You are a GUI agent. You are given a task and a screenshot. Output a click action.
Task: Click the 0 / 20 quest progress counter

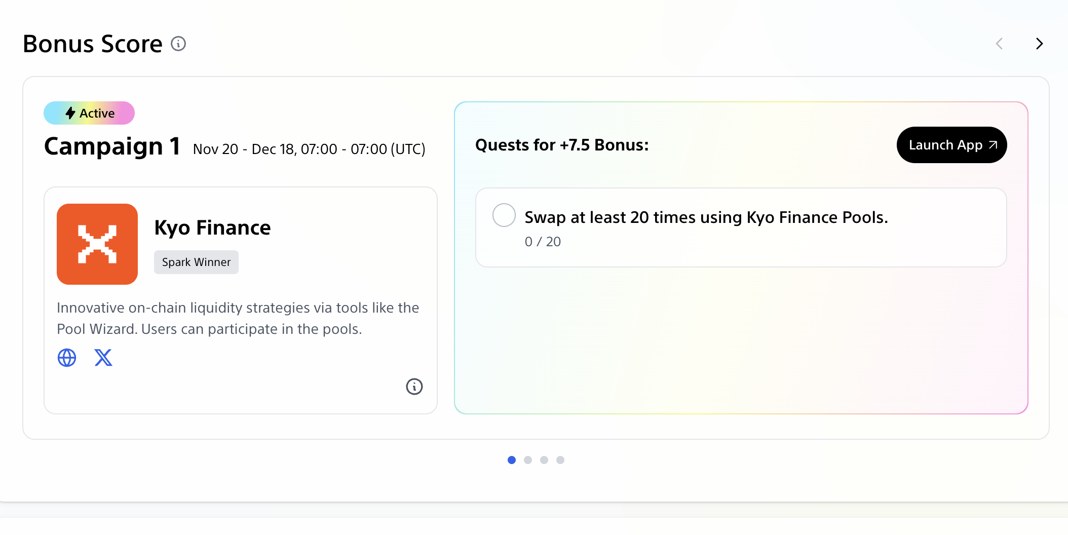tap(543, 242)
